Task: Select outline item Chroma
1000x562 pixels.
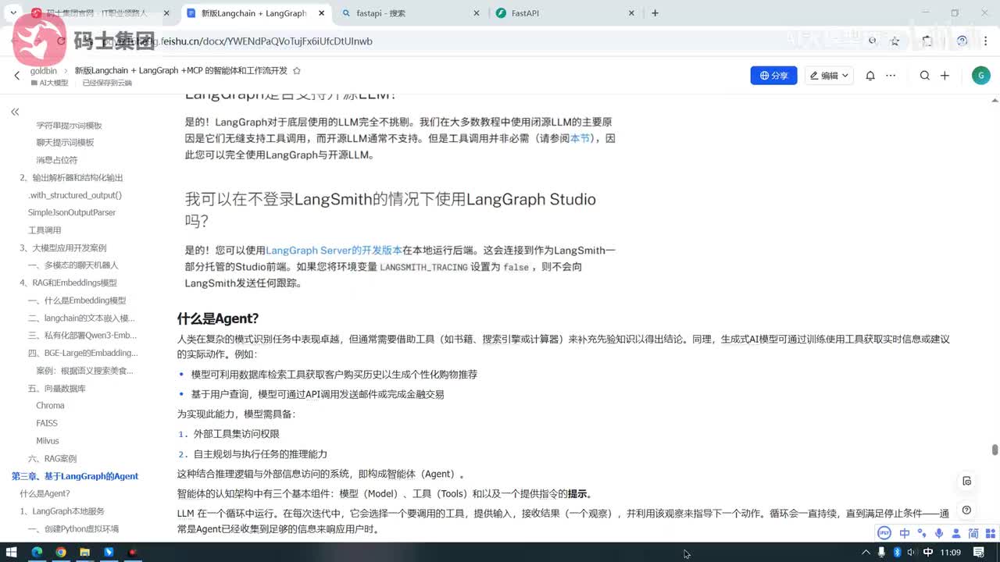Action: 50,405
